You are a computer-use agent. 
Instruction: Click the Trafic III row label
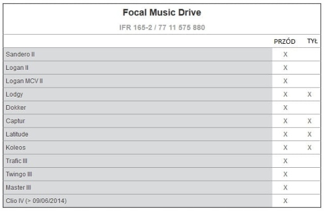[17, 161]
